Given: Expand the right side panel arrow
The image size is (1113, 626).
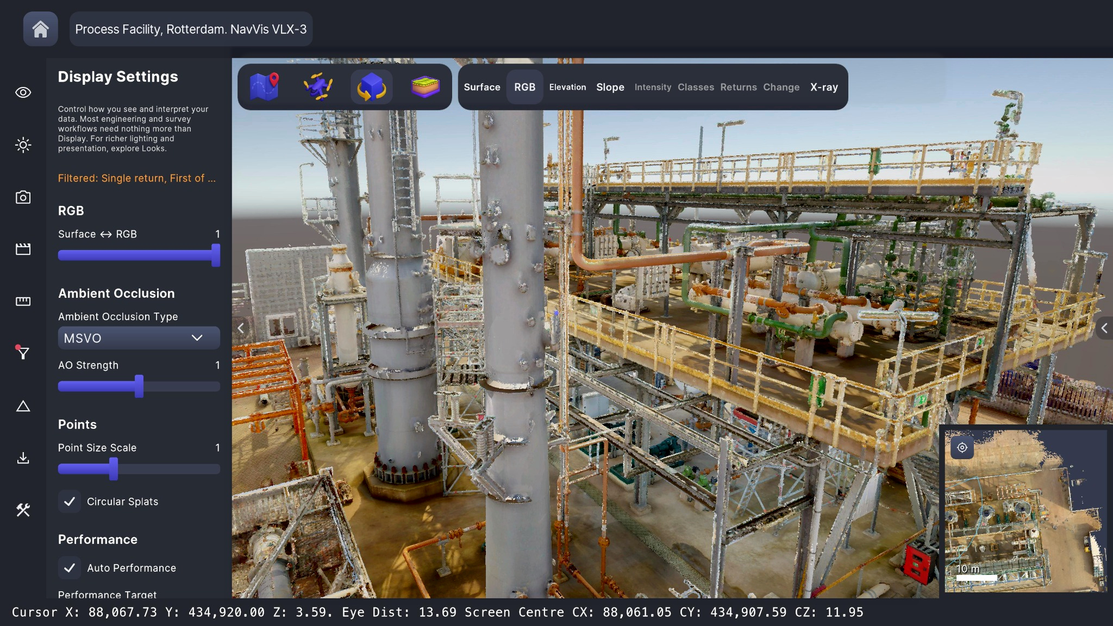Looking at the screenshot, I should tap(1104, 328).
